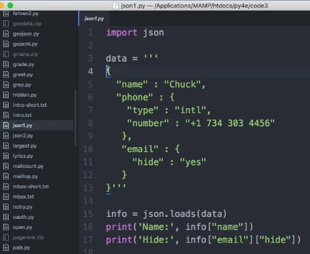Click the "+1 734 303 4456" string
310x254 pixels.
[230, 123]
